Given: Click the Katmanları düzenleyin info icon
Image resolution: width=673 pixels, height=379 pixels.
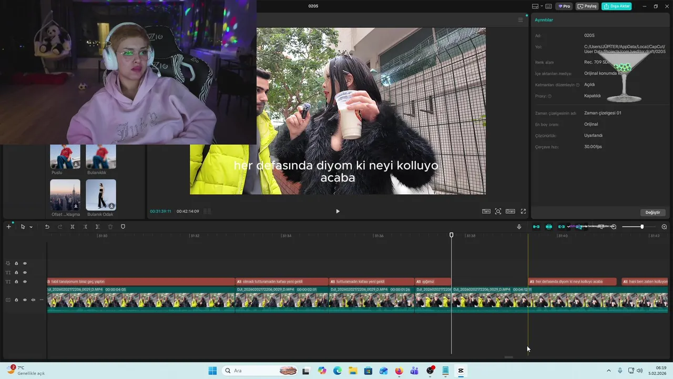Looking at the screenshot, I should (x=577, y=85).
